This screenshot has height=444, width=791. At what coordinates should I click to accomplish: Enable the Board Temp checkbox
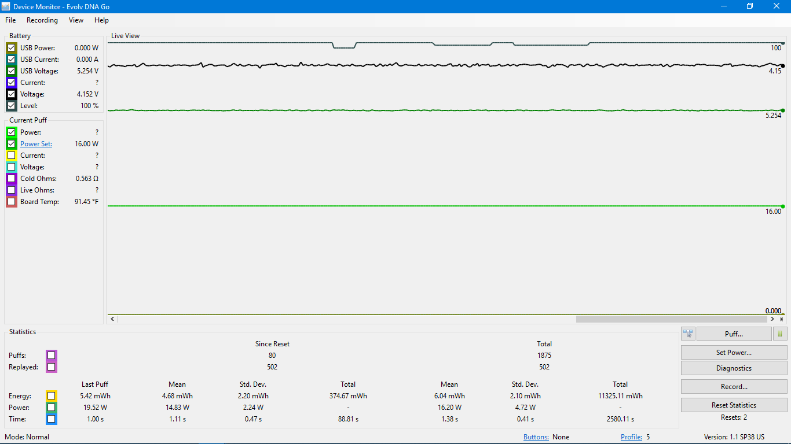click(x=11, y=202)
